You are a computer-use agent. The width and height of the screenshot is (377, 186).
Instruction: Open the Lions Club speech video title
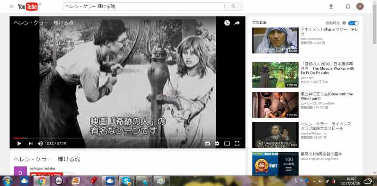point(326,126)
